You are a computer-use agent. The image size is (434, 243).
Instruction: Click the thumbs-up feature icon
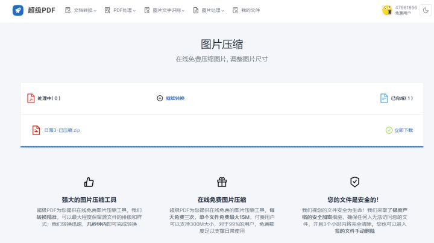tap(89, 182)
